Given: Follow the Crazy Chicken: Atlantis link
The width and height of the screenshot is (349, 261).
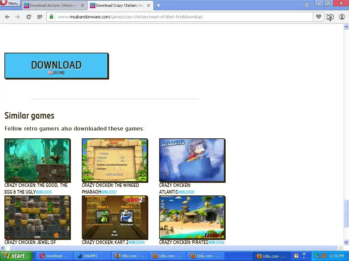Looking at the screenshot, I should click(x=175, y=188).
